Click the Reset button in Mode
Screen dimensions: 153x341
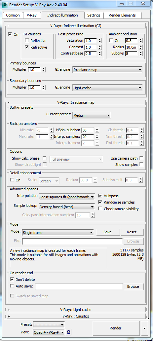(x=132, y=232)
